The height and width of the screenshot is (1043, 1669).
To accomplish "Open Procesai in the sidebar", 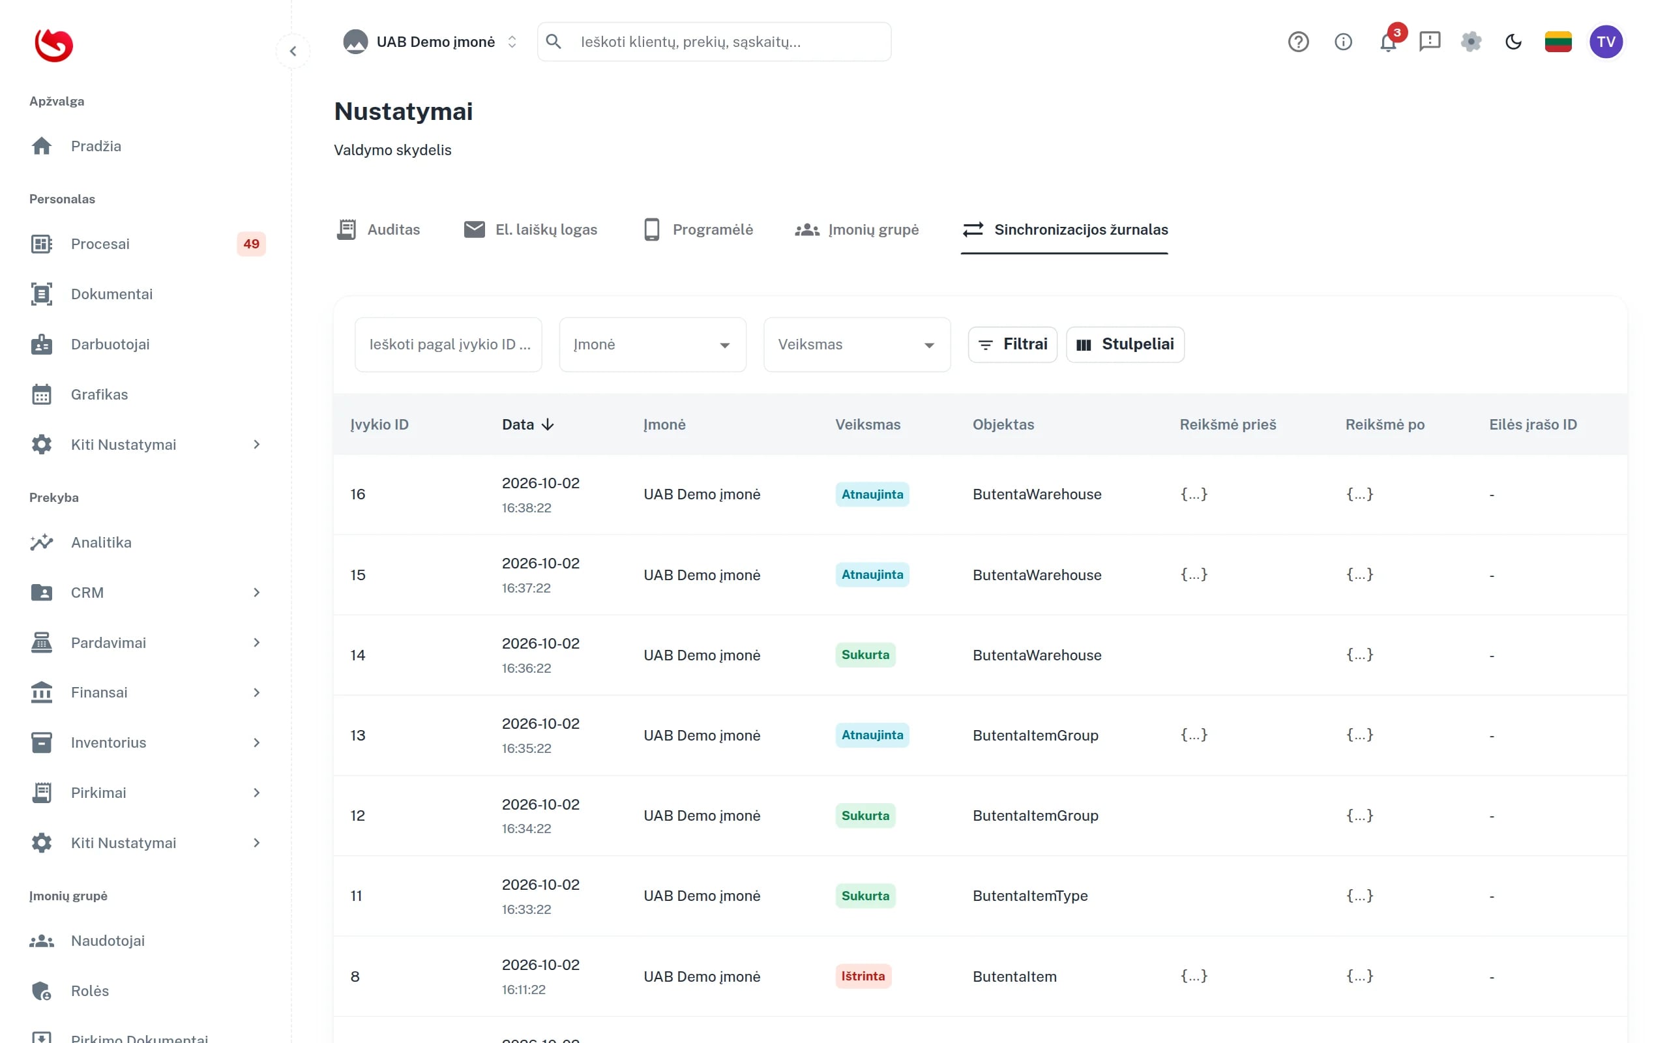I will coord(147,244).
